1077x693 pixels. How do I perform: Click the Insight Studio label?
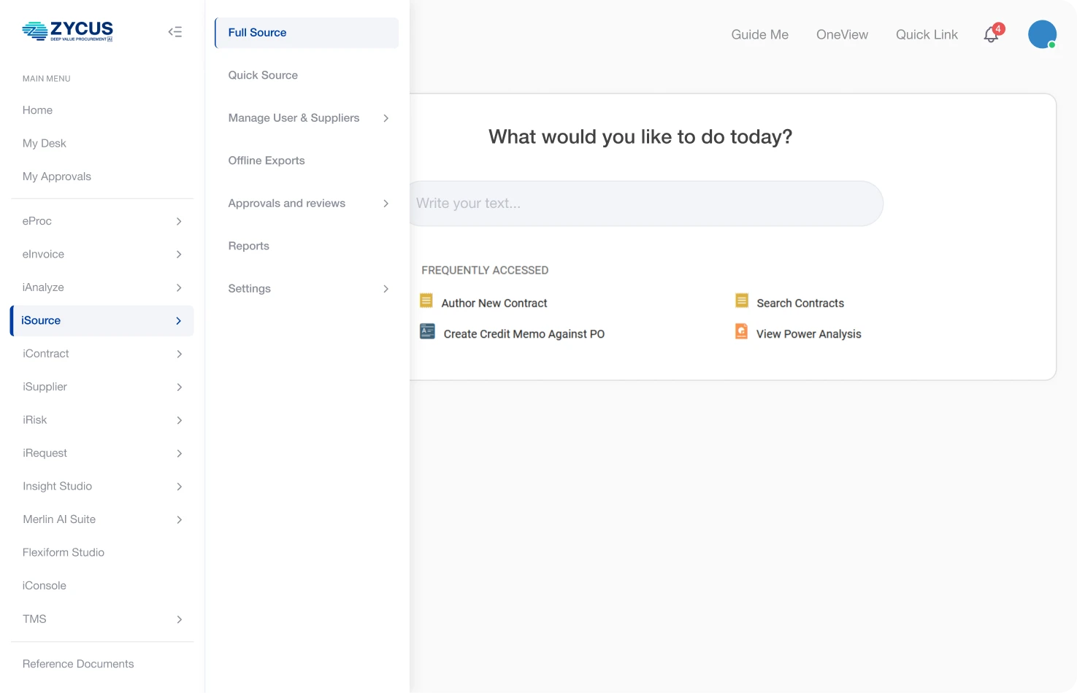coord(57,487)
